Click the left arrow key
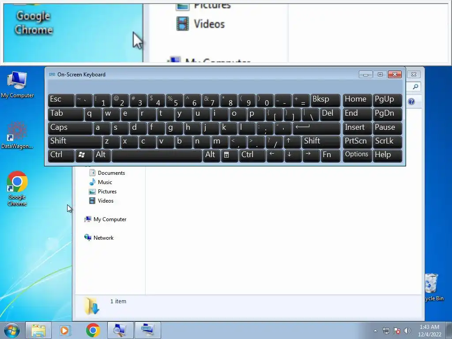Image resolution: width=452 pixels, height=339 pixels. [275, 156]
